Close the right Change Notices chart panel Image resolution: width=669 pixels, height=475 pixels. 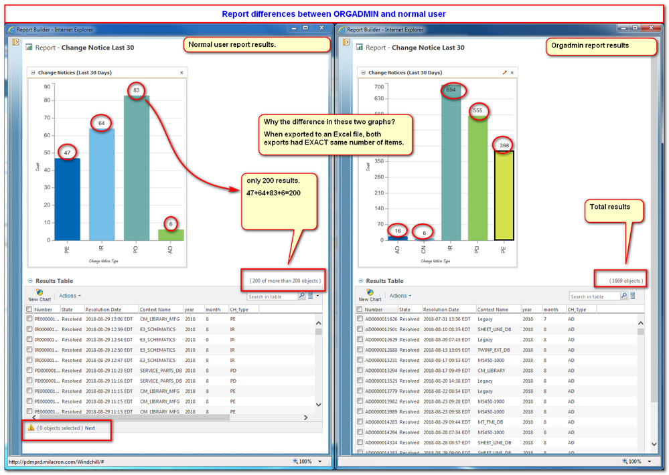point(512,72)
